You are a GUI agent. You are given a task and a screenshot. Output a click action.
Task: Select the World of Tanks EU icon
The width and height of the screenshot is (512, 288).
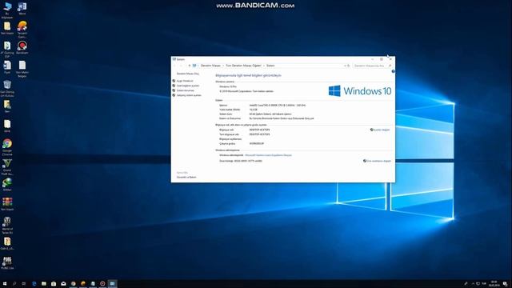click(x=7, y=226)
